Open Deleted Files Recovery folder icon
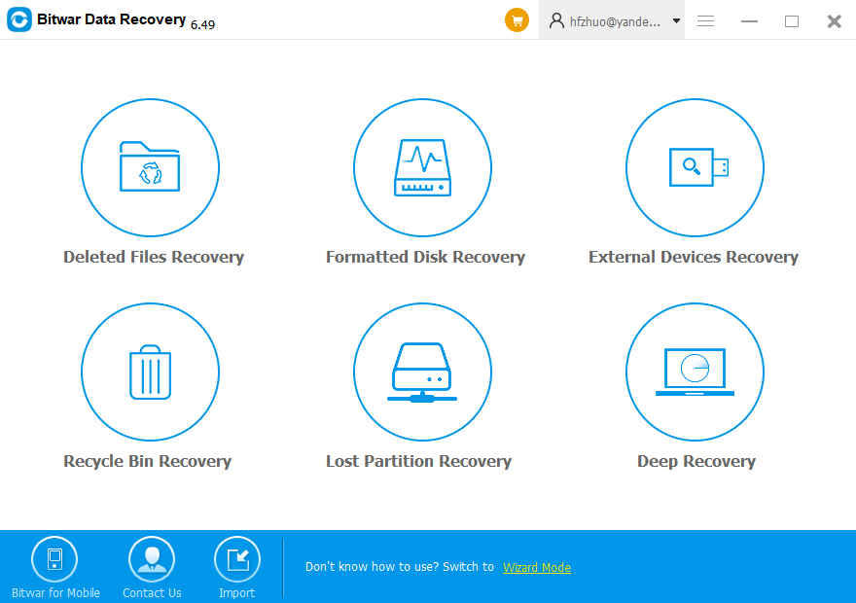The width and height of the screenshot is (856, 603). [x=150, y=167]
